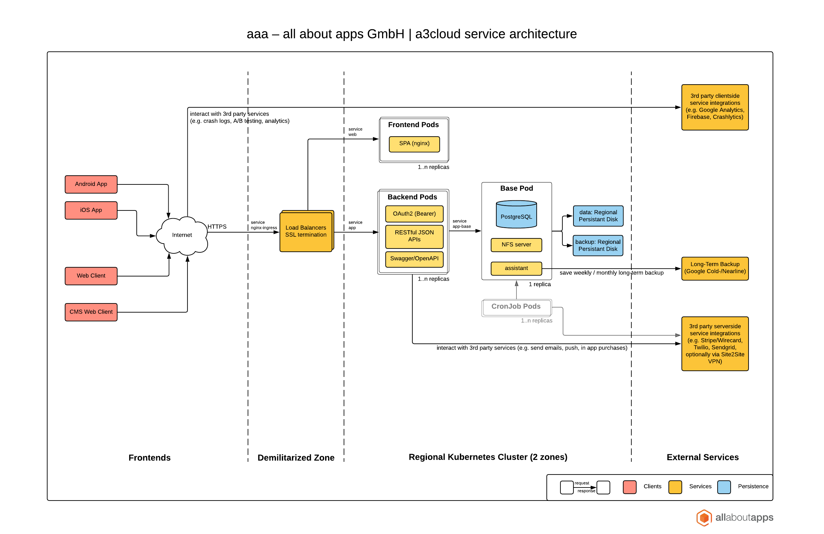Click the blue Persistence legend swatch
Viewport: 824px width, 534px height.
click(x=723, y=487)
